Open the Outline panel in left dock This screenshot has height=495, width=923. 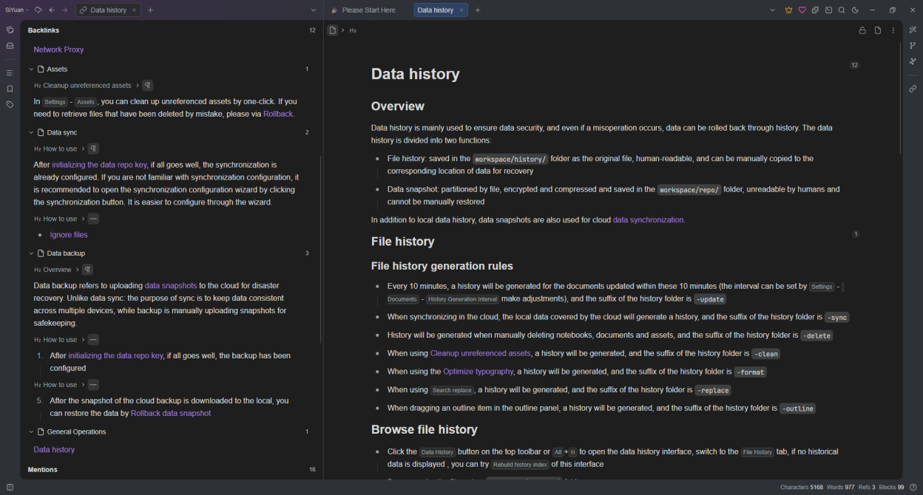[10, 73]
